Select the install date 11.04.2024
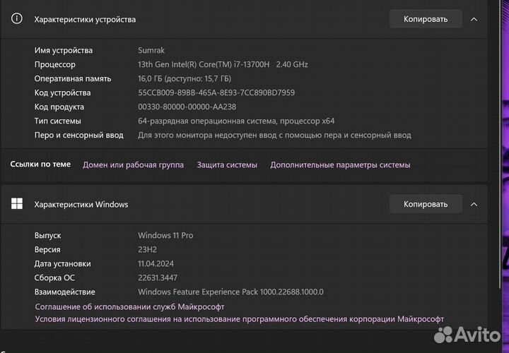This screenshot has width=509, height=353. coord(156,263)
